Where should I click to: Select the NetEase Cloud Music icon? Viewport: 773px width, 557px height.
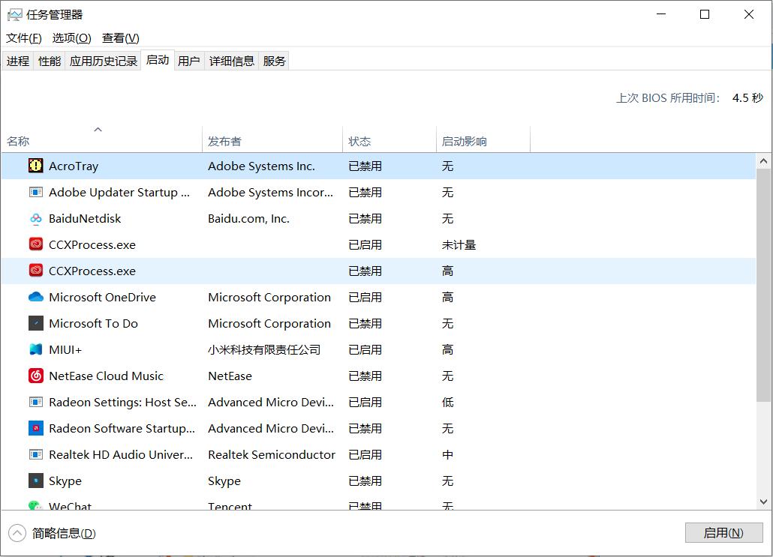pyautogui.click(x=35, y=376)
